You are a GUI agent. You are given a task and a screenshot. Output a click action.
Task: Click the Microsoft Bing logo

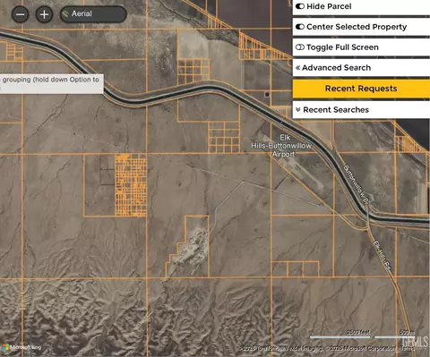[21, 347]
